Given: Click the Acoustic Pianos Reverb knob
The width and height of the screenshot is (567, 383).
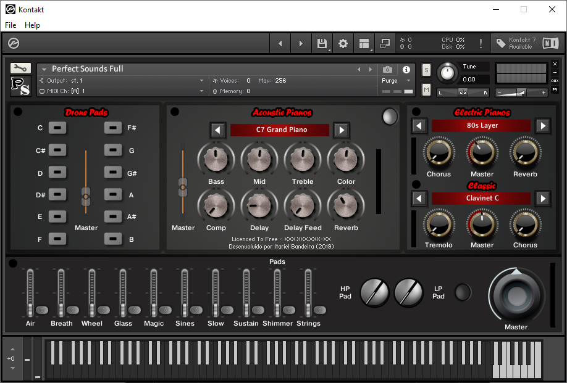Looking at the screenshot, I should coord(346,206).
